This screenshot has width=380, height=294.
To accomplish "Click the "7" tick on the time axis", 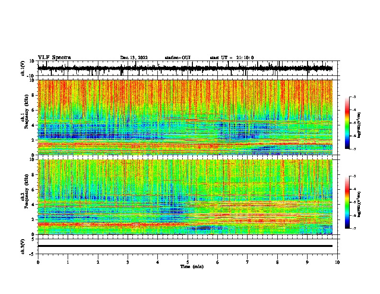I will point(248,262).
